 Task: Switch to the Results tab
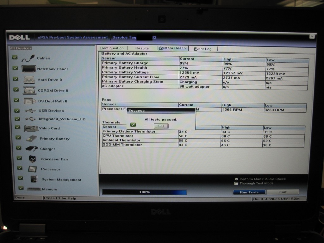142,48
